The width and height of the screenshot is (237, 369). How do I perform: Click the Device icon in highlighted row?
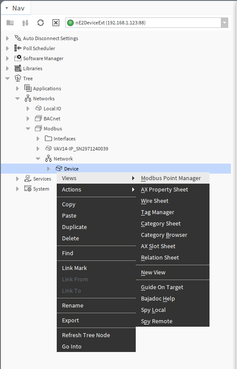coord(58,168)
